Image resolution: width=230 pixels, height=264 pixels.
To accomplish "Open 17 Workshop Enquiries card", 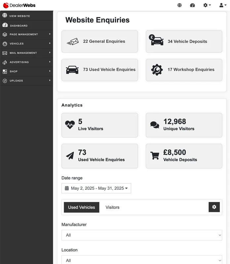I will coord(184,70).
